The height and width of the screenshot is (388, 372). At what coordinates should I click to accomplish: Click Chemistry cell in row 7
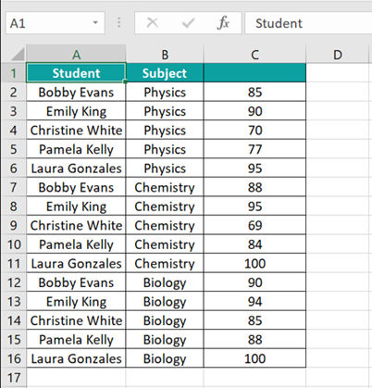(165, 187)
